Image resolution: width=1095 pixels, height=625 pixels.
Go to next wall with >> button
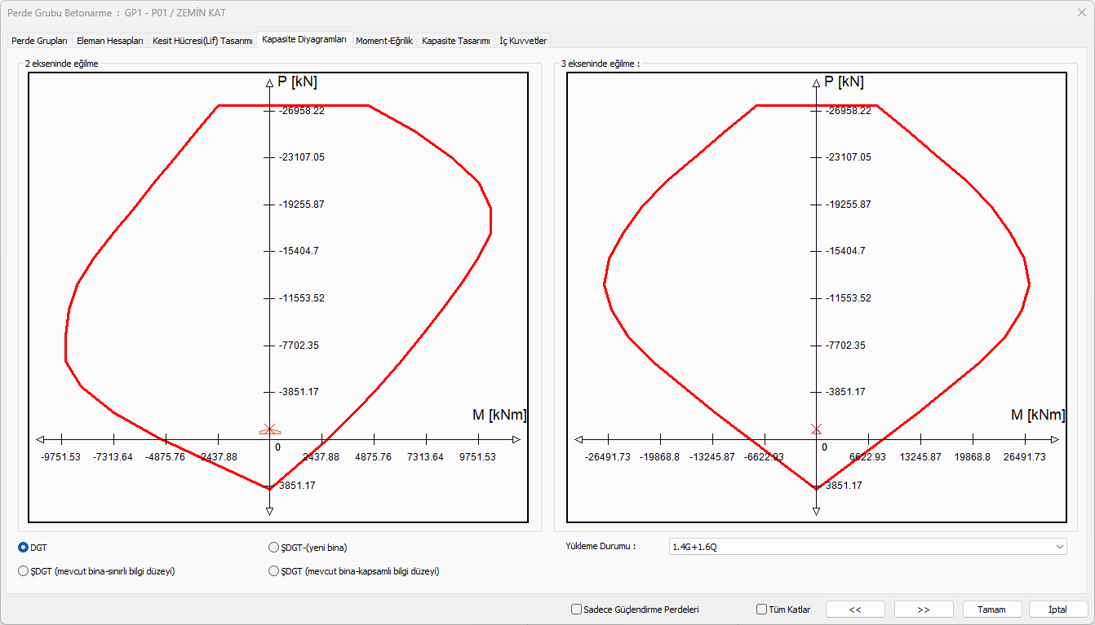coord(924,609)
